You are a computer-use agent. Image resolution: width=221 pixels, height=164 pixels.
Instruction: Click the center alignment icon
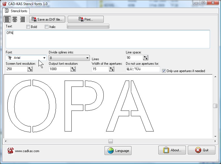click(15, 19)
